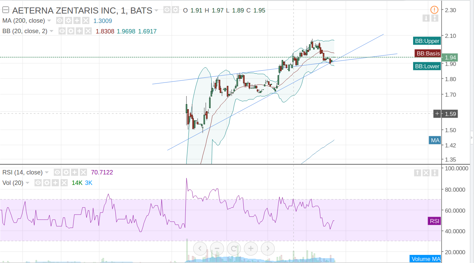Hide the Vol (20) indicator
This screenshot has height=263, width=474.
coord(38,183)
